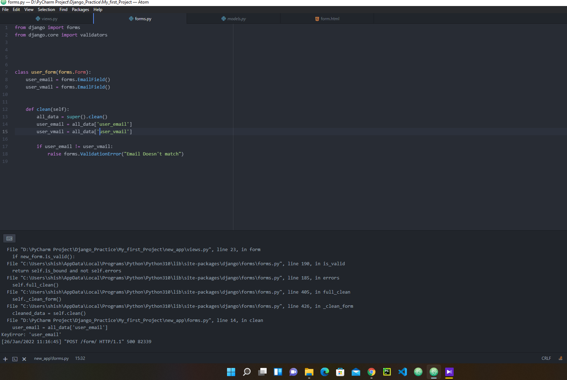Switch to the models.py tab
The image size is (567, 380).
234,19
